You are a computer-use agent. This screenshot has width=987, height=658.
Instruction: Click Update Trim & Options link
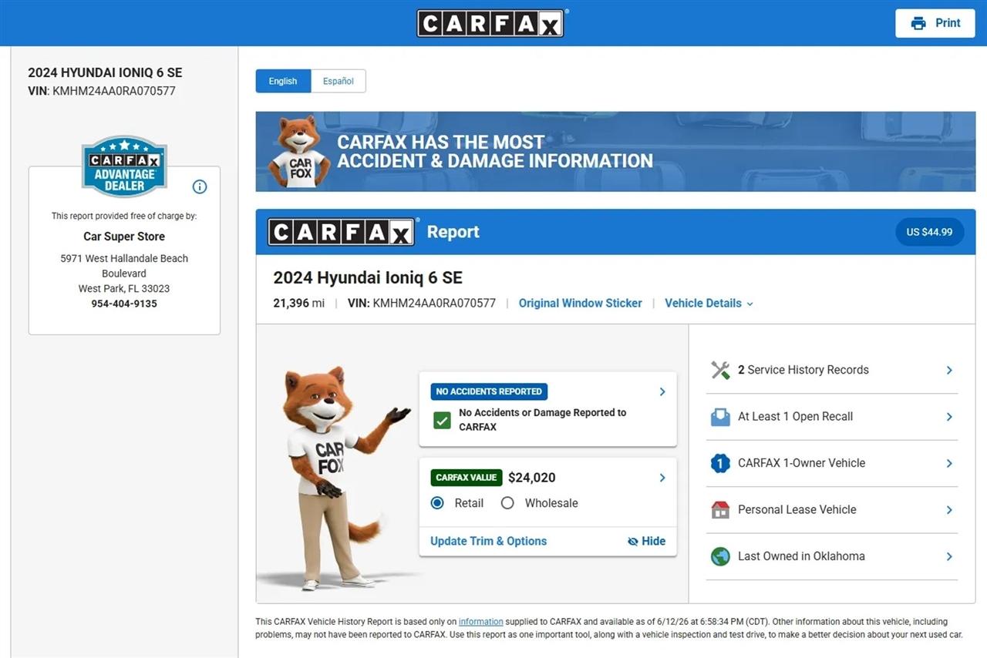pos(489,541)
